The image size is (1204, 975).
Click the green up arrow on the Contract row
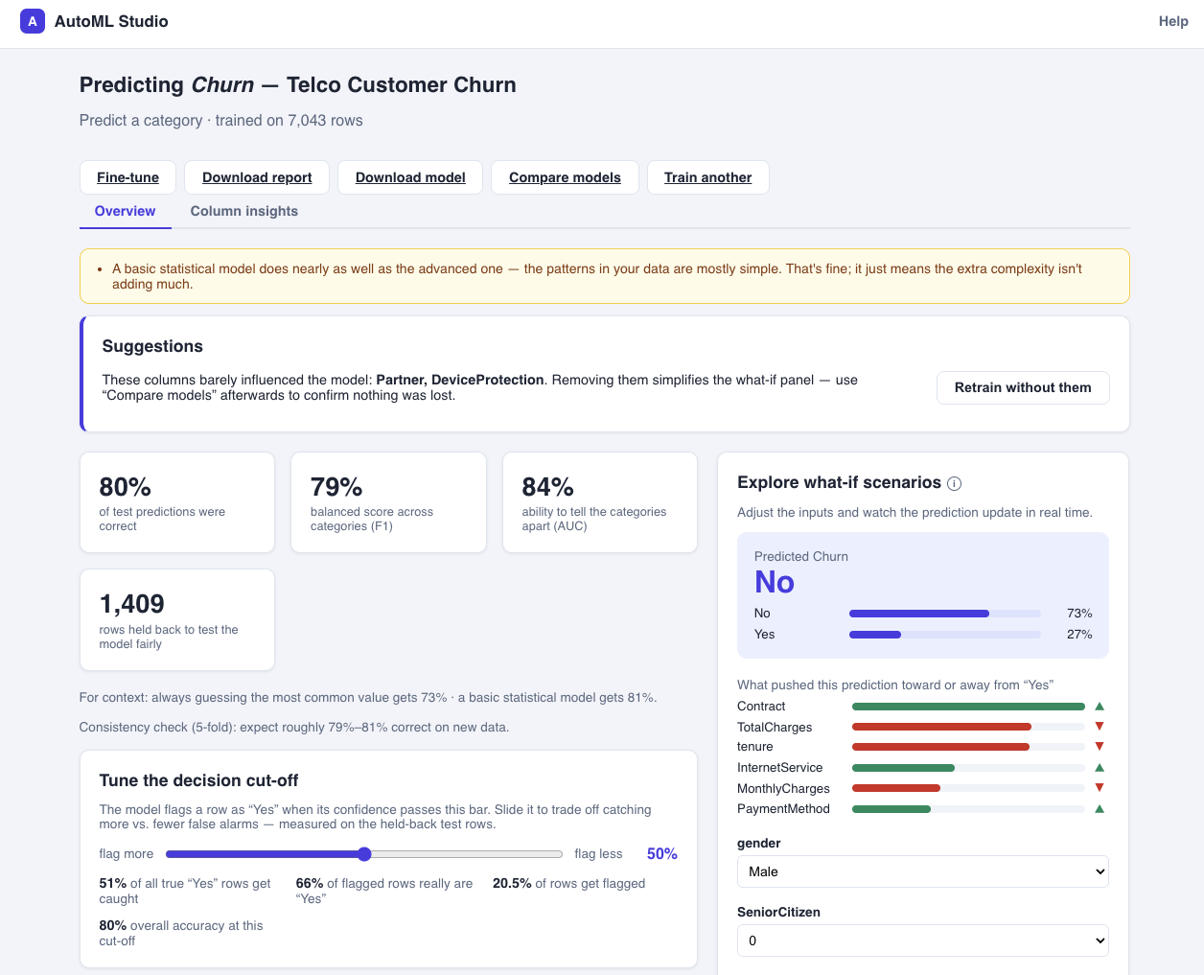pyautogui.click(x=1100, y=707)
